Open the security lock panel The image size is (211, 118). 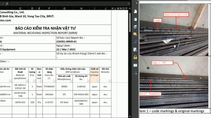click(x=135, y=57)
